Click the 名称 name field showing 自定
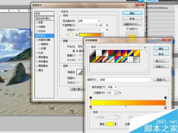This screenshot has height=133, width=178. click(x=125, y=80)
